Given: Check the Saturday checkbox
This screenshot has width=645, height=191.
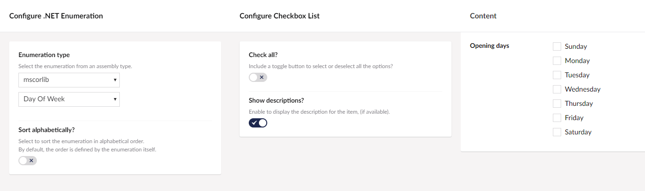Looking at the screenshot, I should point(557,132).
